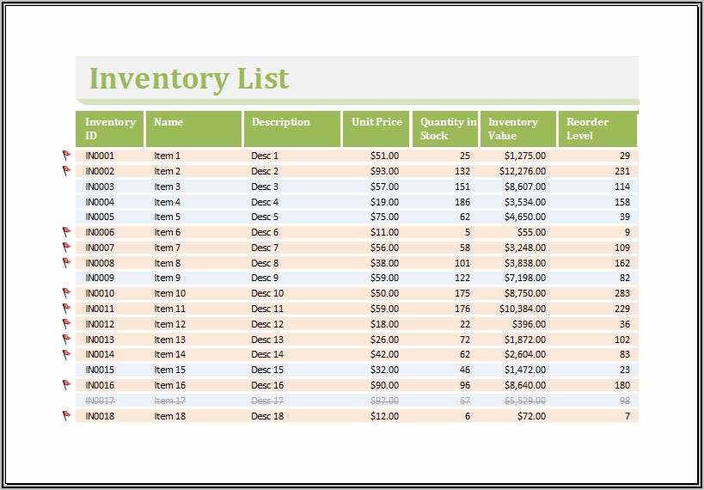The width and height of the screenshot is (704, 490).
Task: Select the Inventory List title text
Action: tap(189, 78)
